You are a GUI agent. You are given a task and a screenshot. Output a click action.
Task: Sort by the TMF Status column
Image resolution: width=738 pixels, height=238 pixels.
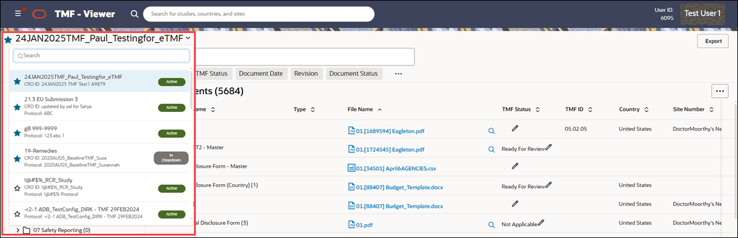point(537,110)
